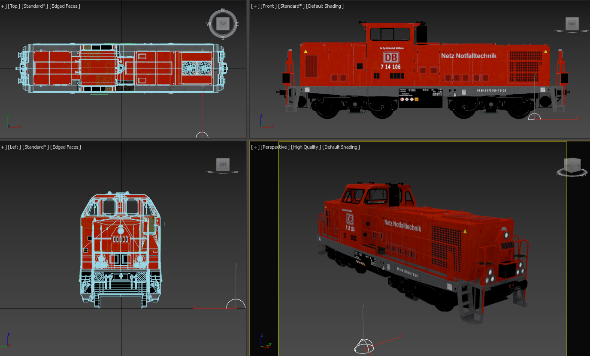
Task: Open the [Perspective] view label menu
Action: coord(275,147)
